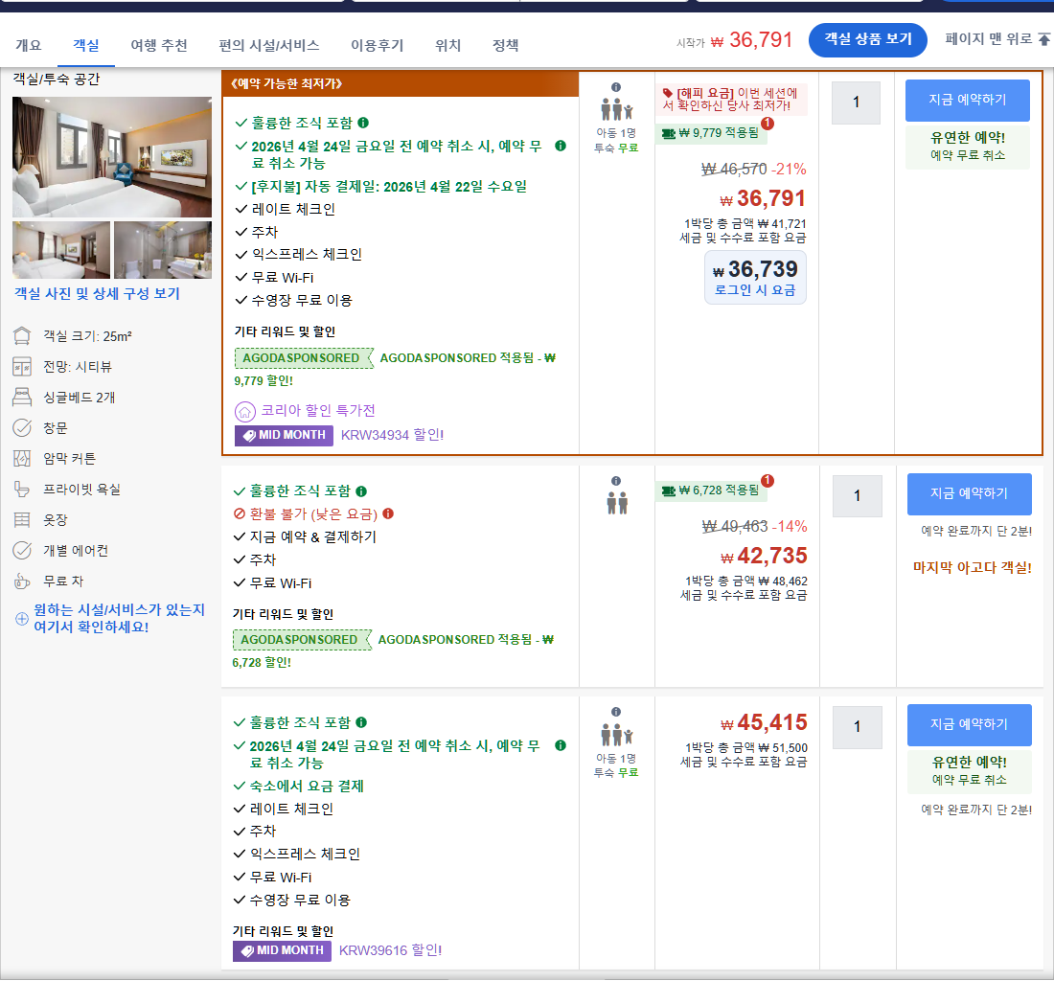Image resolution: width=1054 pixels, height=981 pixels.
Task: Open the 위치 tab
Action: point(447,46)
